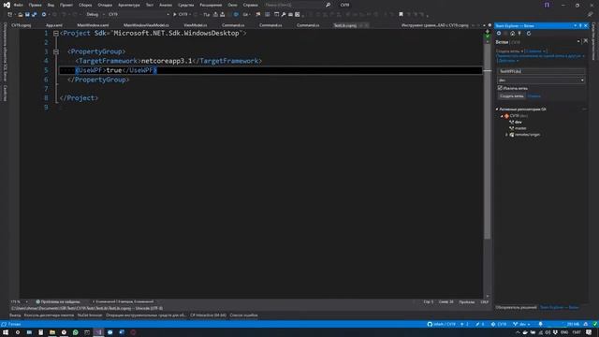Click the Team Explorer back arrow icon
599x337 pixels.
coord(499,34)
